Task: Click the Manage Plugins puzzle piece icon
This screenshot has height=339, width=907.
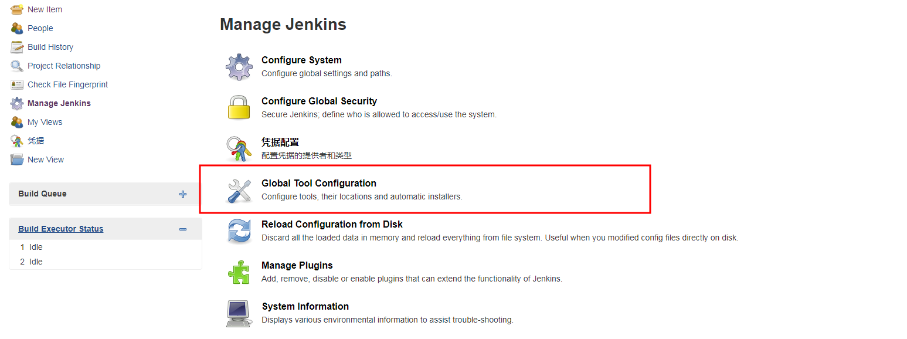Action: pos(239,272)
